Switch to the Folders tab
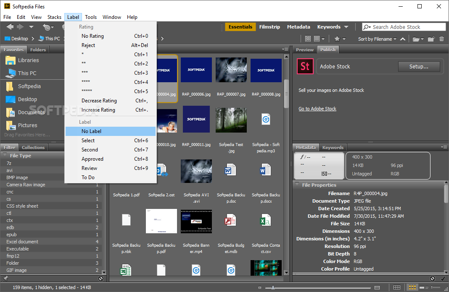The height and width of the screenshot is (292, 449). (x=38, y=50)
